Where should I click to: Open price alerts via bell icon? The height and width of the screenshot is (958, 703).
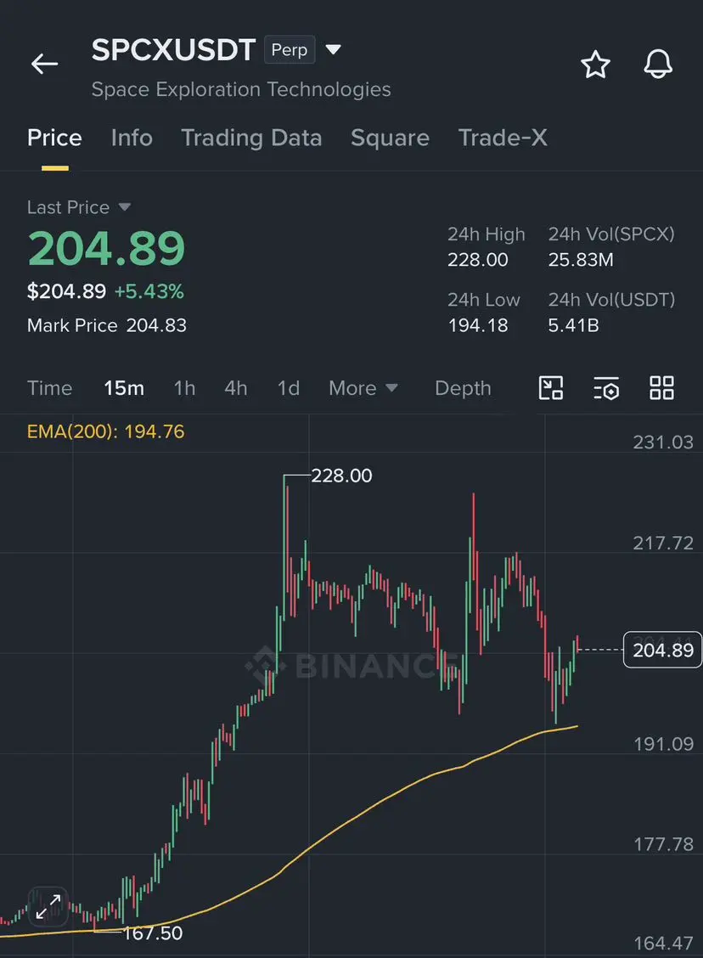[658, 64]
